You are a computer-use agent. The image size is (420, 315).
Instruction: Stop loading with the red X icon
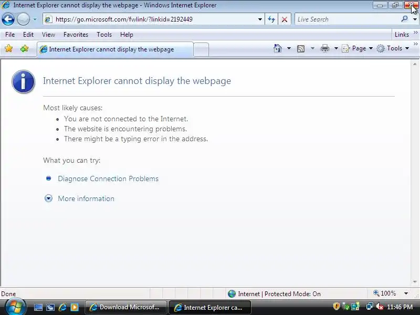[285, 19]
